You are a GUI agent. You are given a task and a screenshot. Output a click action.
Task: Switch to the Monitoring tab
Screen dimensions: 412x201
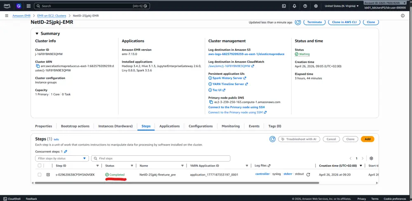click(x=231, y=126)
